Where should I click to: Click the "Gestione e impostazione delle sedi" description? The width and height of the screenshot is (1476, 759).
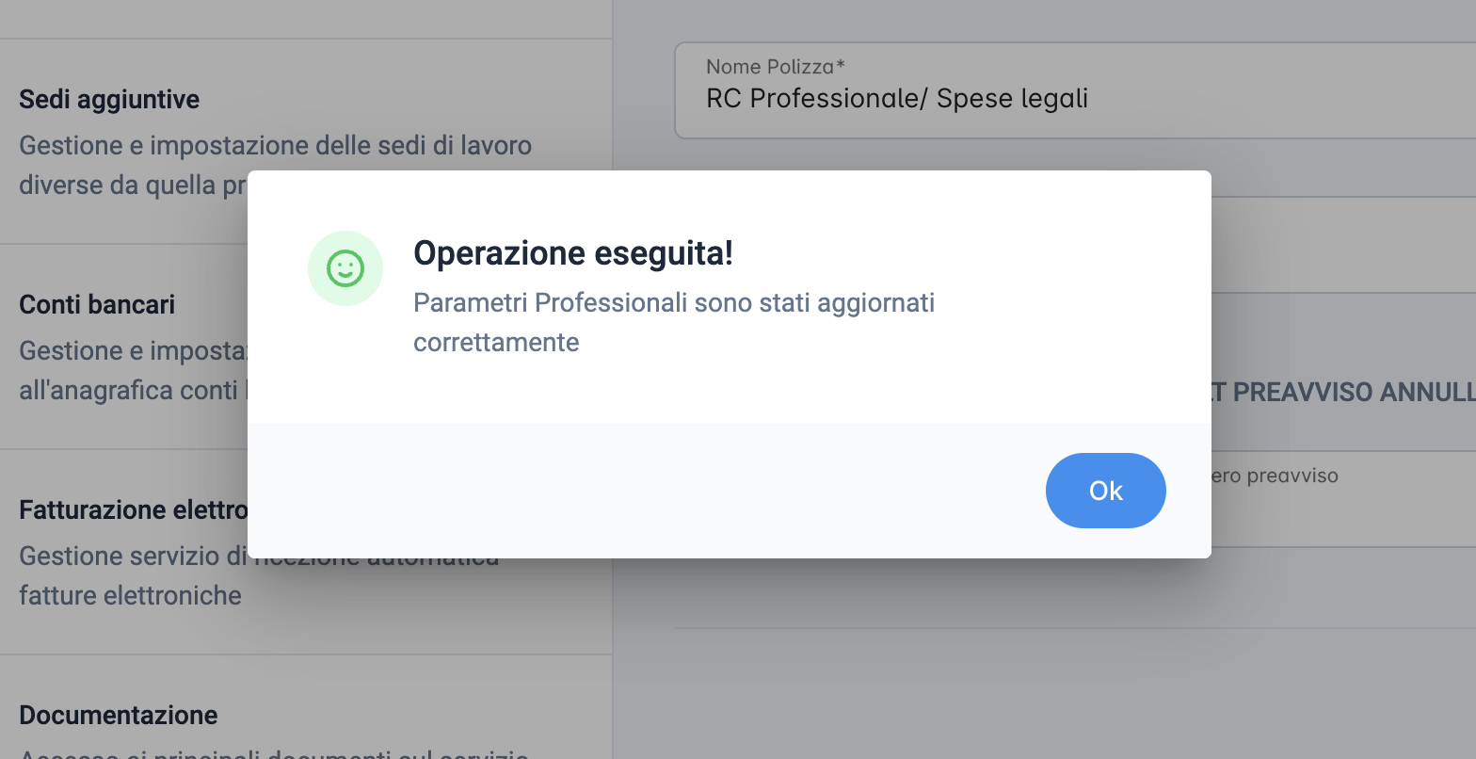click(275, 146)
